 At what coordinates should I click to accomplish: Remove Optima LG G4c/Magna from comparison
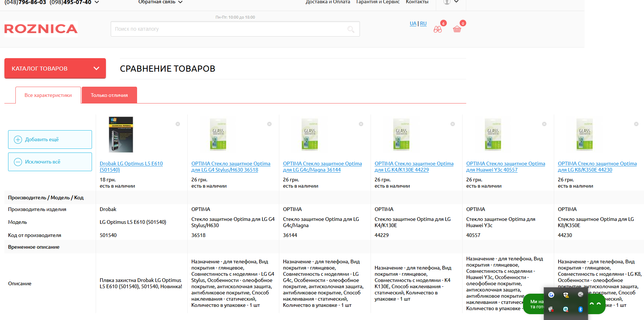pyautogui.click(x=361, y=124)
